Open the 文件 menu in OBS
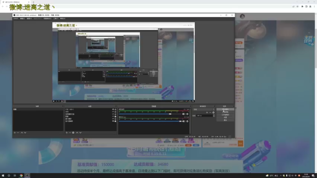 point(16,19)
